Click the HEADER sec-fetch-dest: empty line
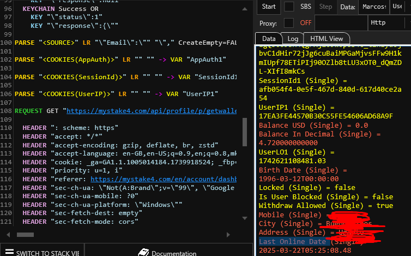The height and width of the screenshot is (256, 411). pyautogui.click(x=82, y=213)
